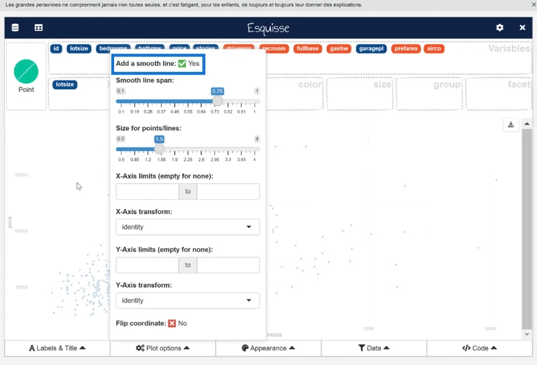The width and height of the screenshot is (537, 365).
Task: Uncheck Add a smooth line
Action: coord(182,64)
